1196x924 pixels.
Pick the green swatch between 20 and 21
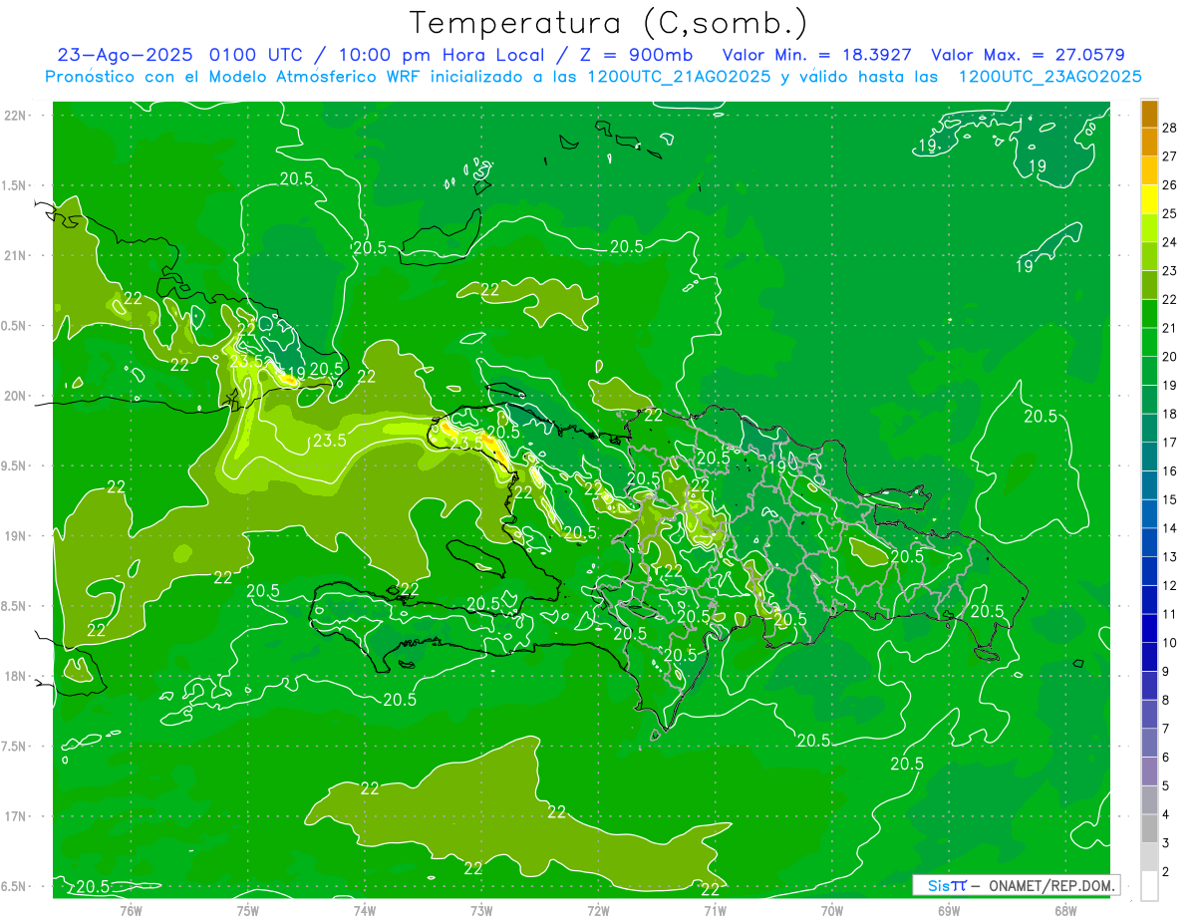coord(1149,343)
